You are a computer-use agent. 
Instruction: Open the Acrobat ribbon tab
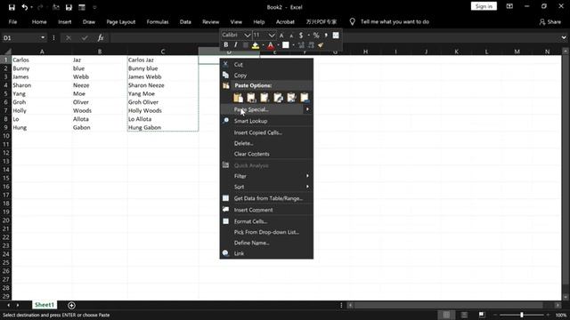point(285,21)
